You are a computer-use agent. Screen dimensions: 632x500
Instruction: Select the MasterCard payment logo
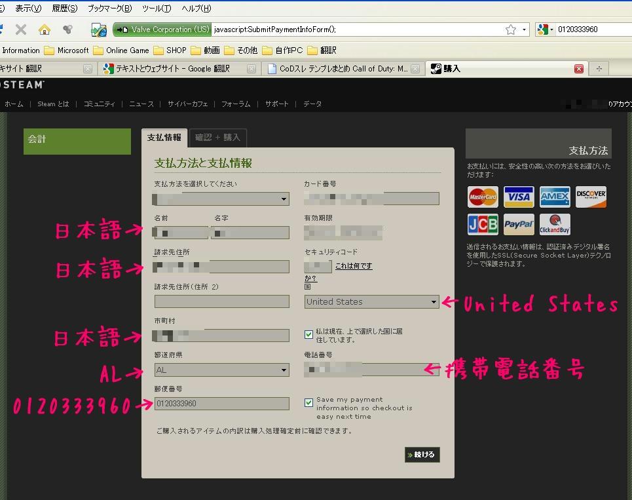483,197
